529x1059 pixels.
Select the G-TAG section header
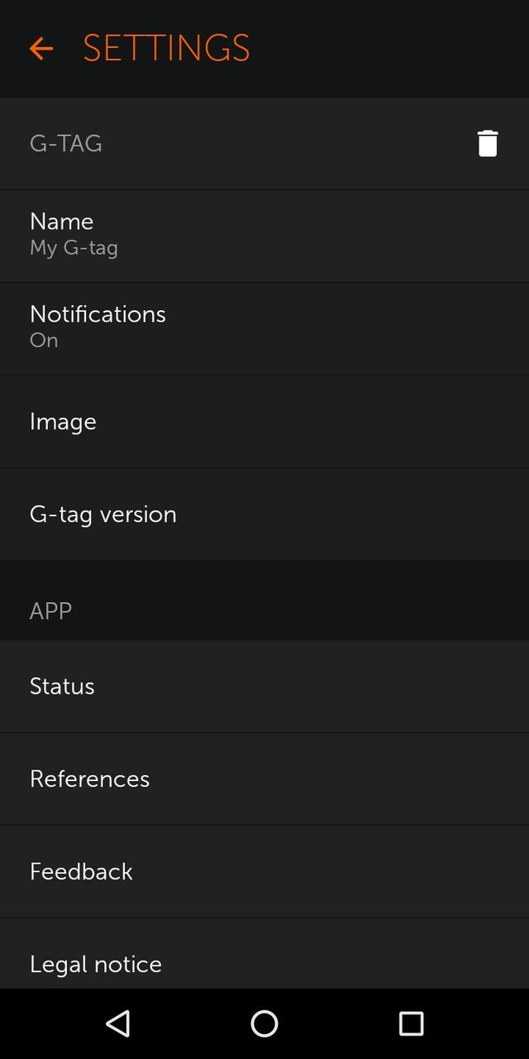click(x=66, y=142)
